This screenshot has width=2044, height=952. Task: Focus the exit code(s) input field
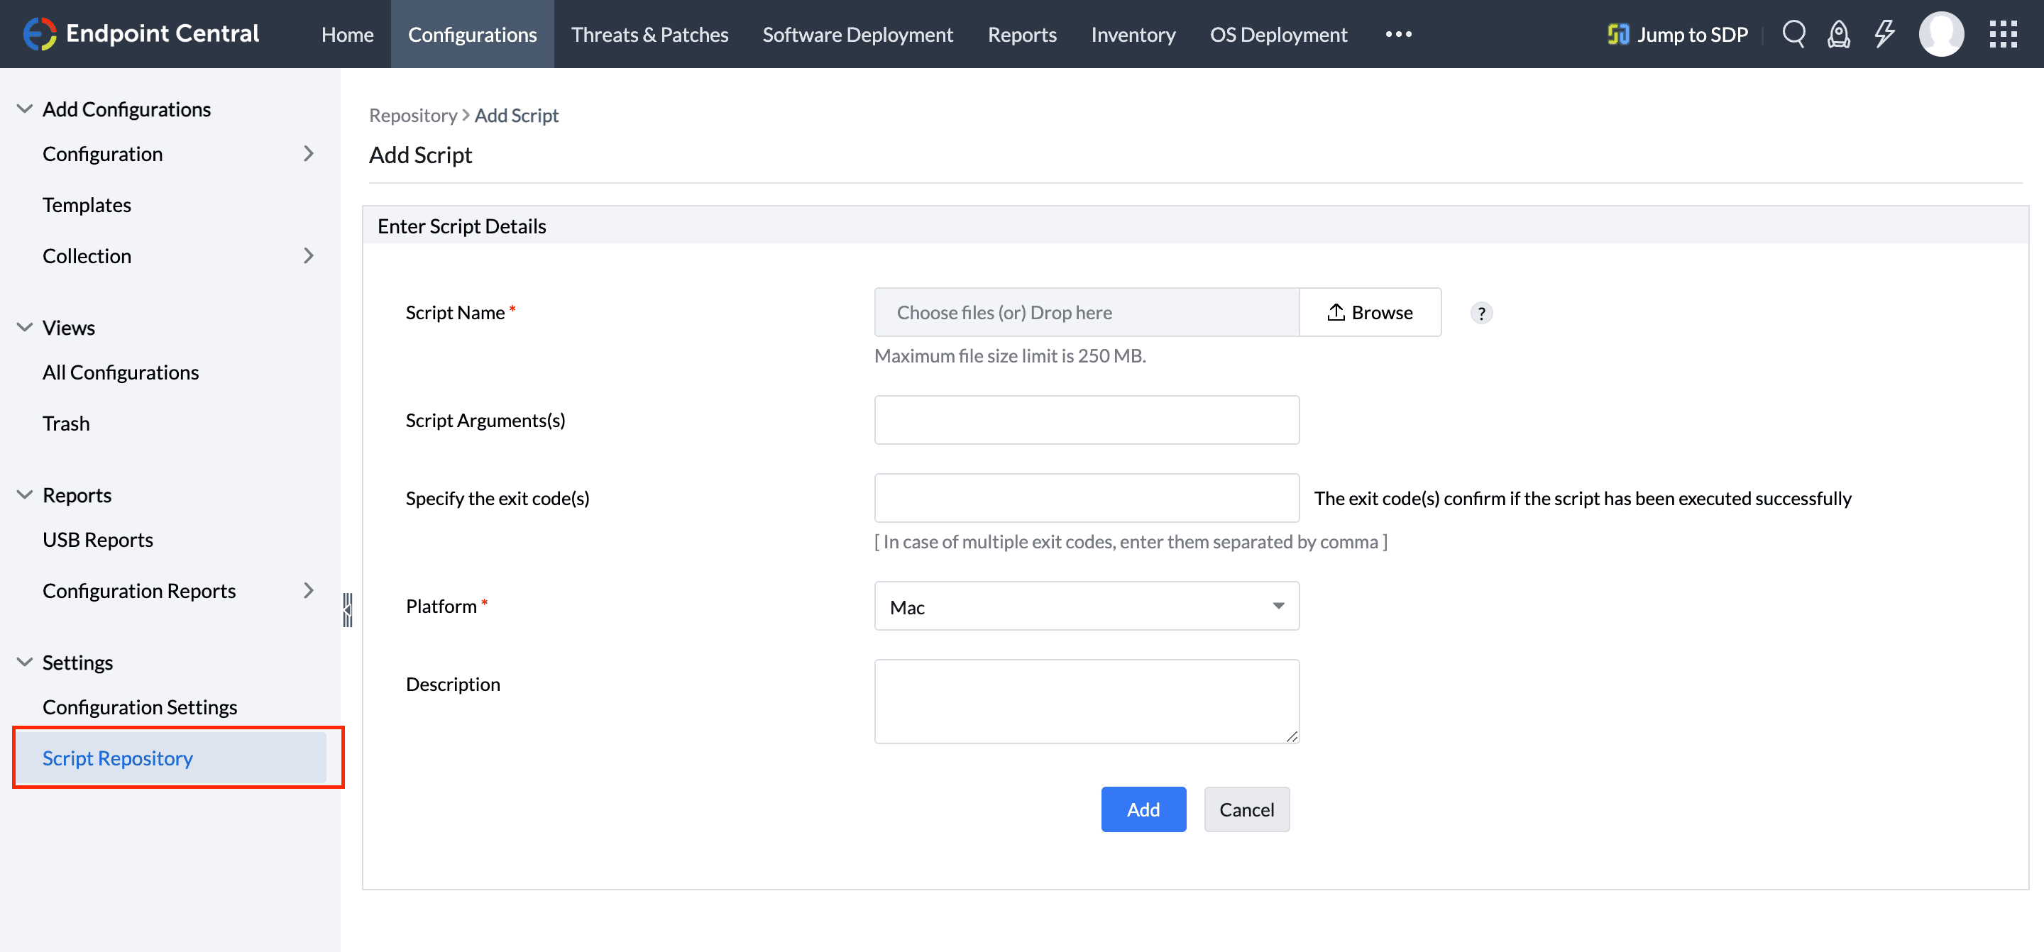point(1087,498)
